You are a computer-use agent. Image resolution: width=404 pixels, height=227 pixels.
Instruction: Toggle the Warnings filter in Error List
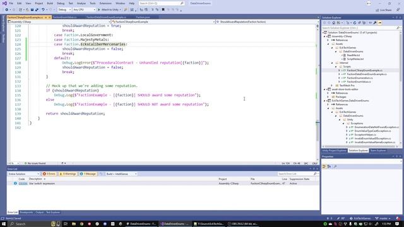[68, 174]
